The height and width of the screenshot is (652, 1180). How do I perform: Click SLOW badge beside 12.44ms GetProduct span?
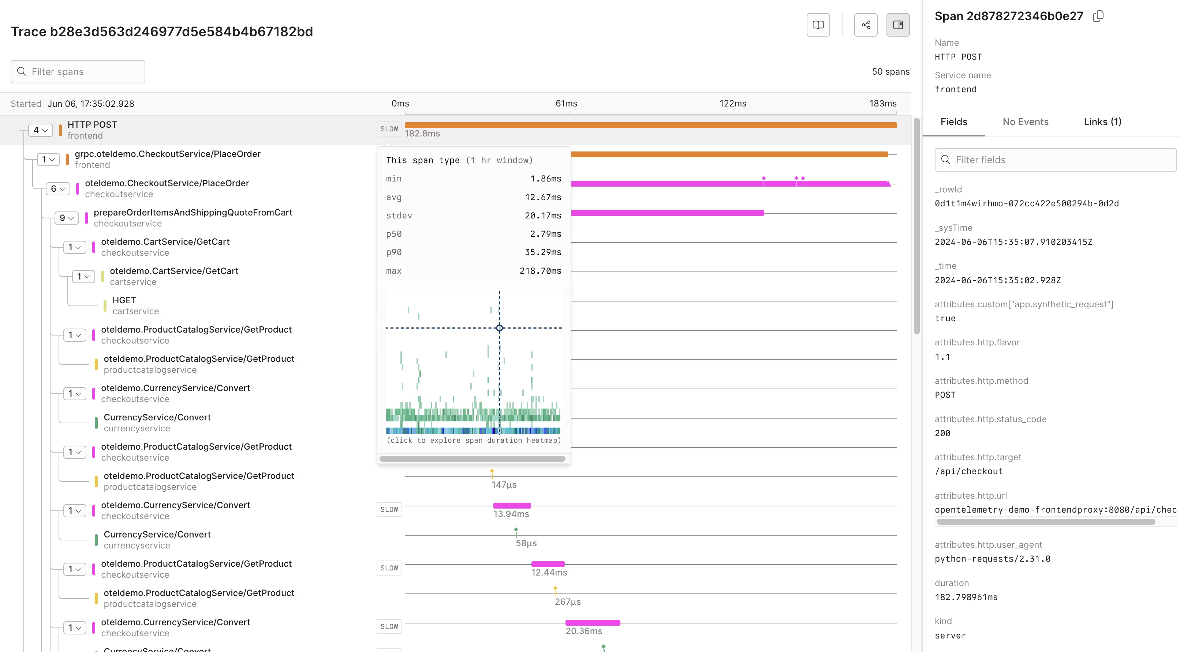click(389, 568)
